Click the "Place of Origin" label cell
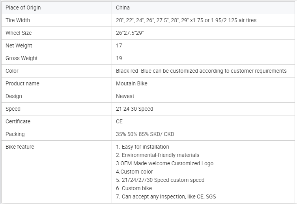297x204 pixels. 23,8
